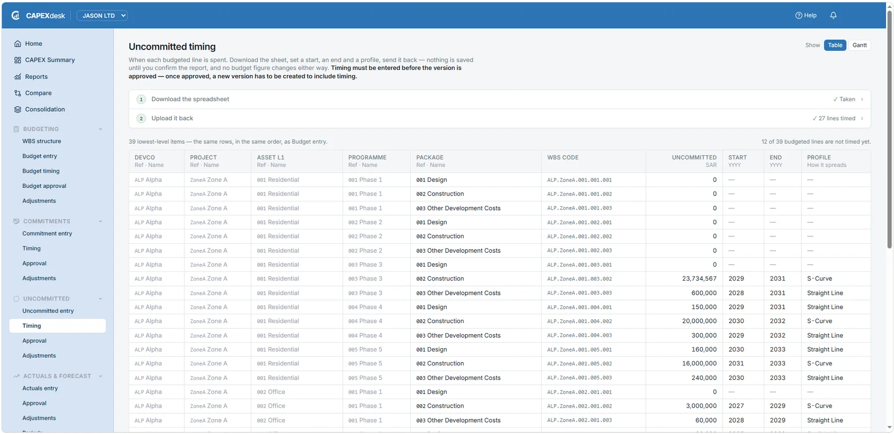The image size is (894, 434).
Task: Click the Uncommitted section icon
Action: tap(16, 299)
